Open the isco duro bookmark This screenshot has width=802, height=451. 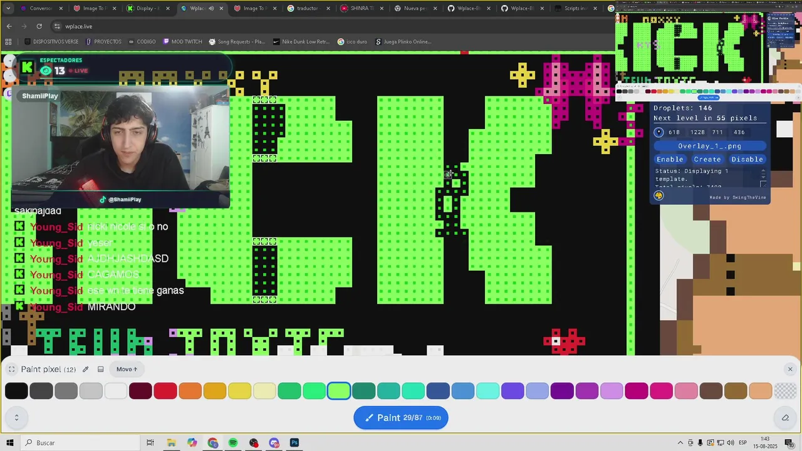point(352,42)
